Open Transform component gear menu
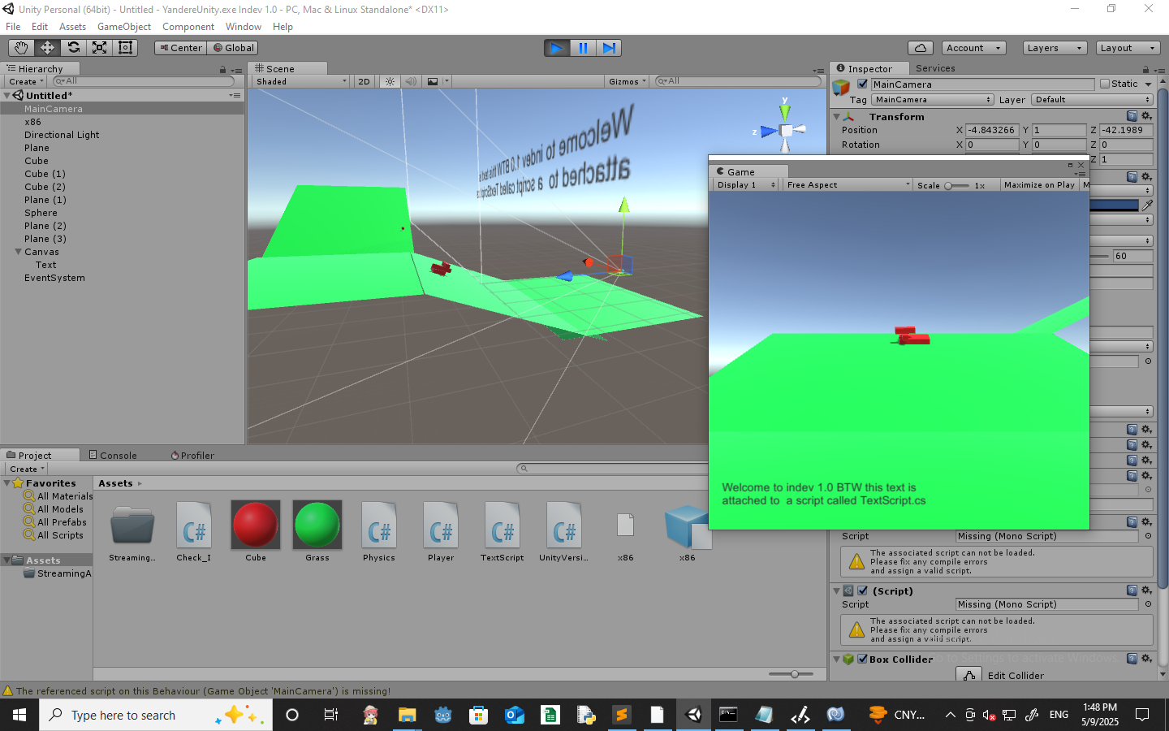1169x731 pixels. (1146, 116)
